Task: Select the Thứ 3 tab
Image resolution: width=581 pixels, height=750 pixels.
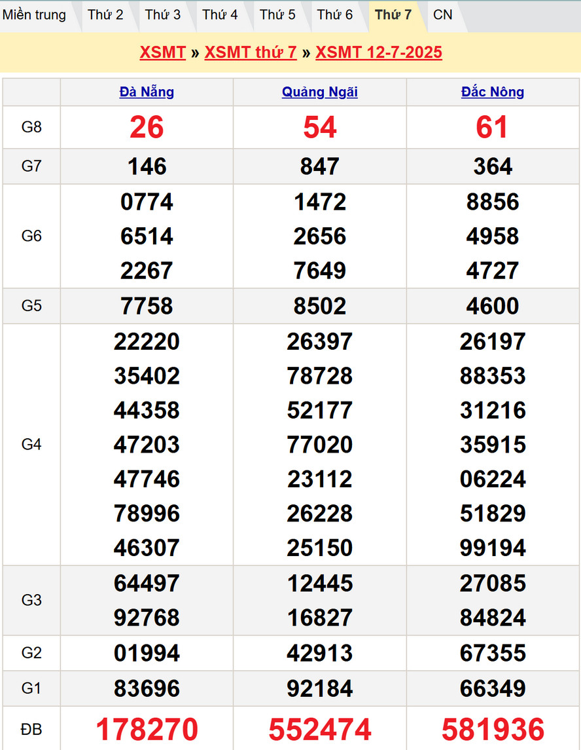Action: pos(163,15)
